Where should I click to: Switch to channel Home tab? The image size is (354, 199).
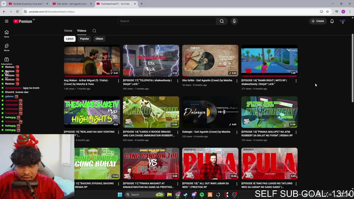tap(68, 31)
